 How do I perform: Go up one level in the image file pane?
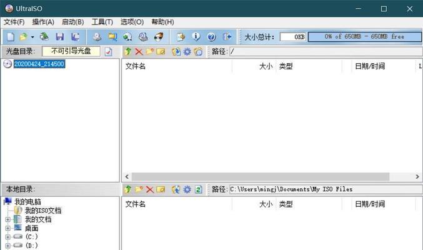click(x=128, y=51)
